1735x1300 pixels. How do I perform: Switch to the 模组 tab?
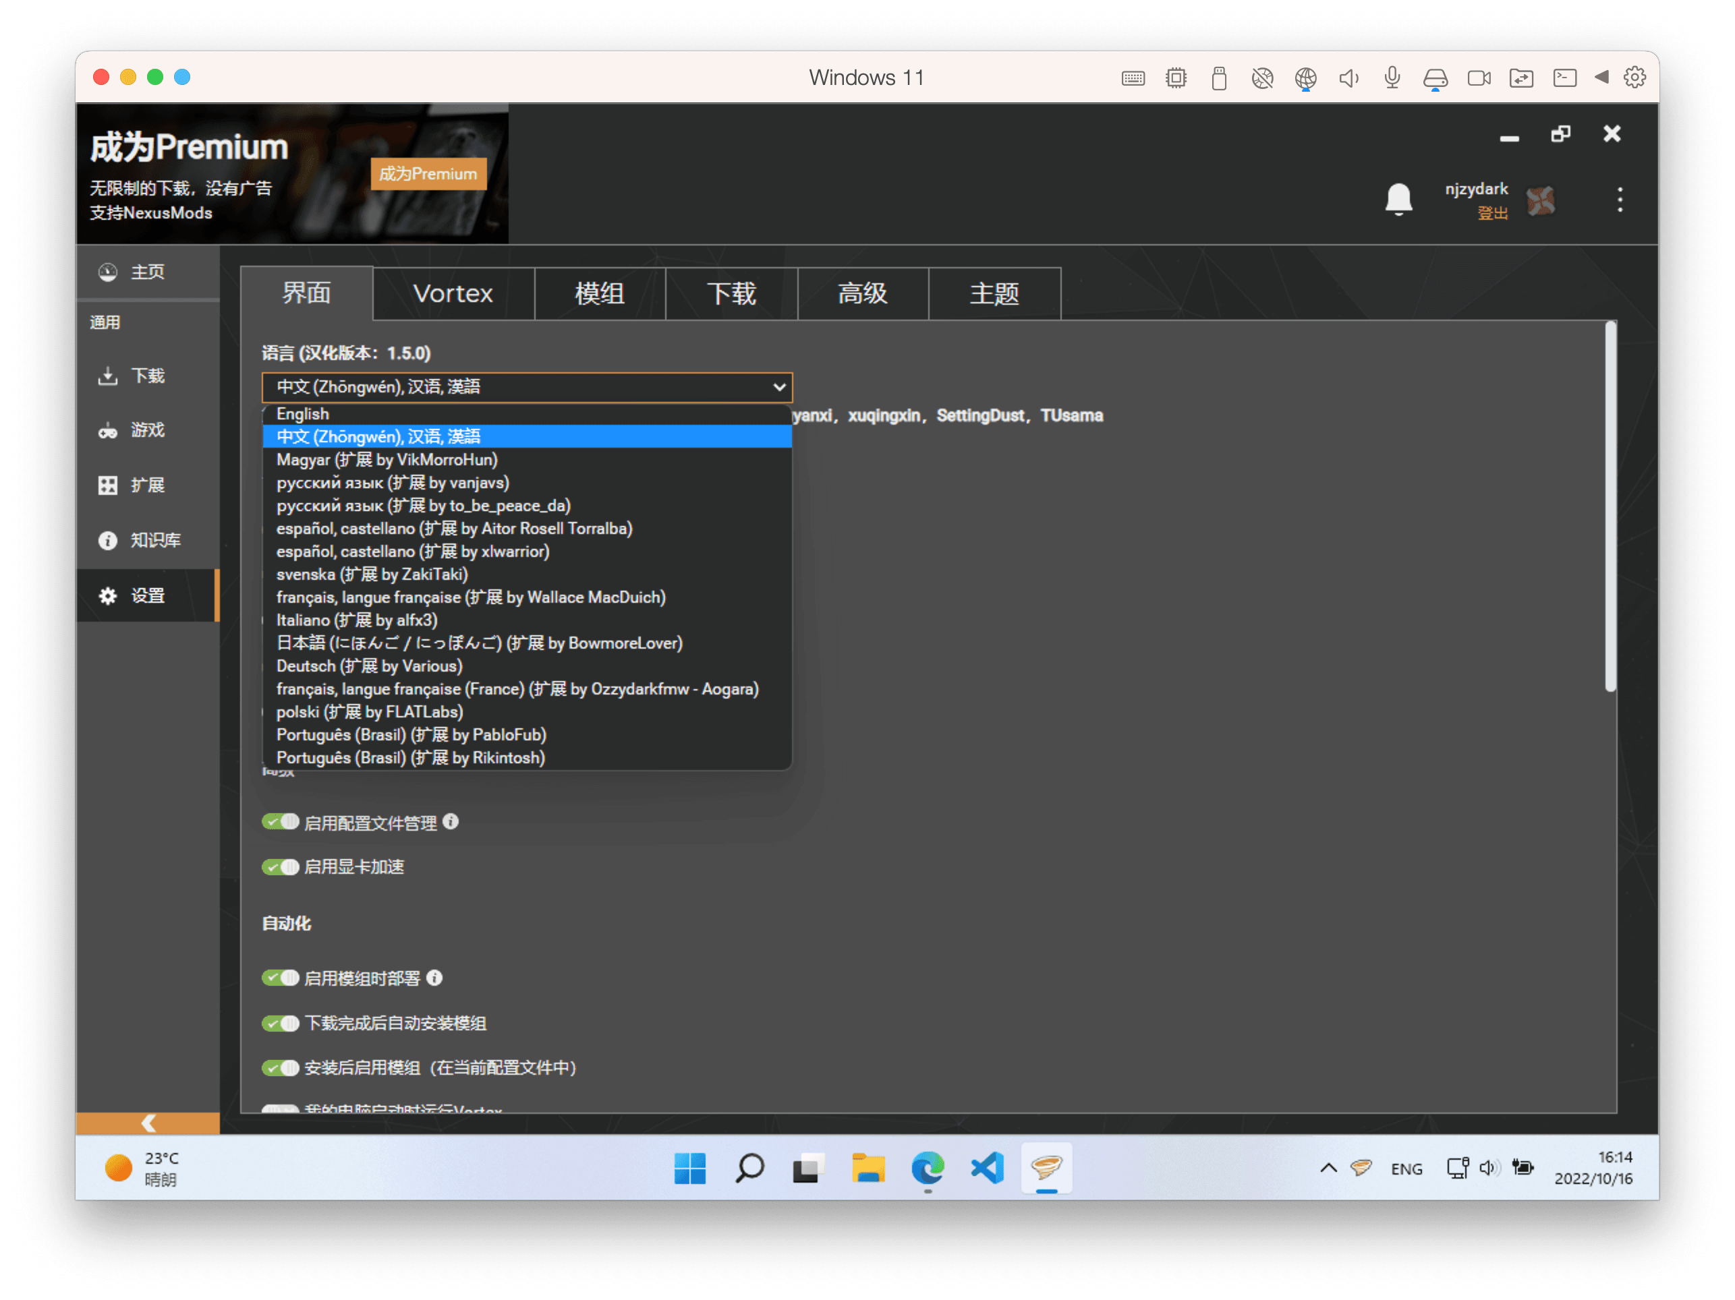600,294
